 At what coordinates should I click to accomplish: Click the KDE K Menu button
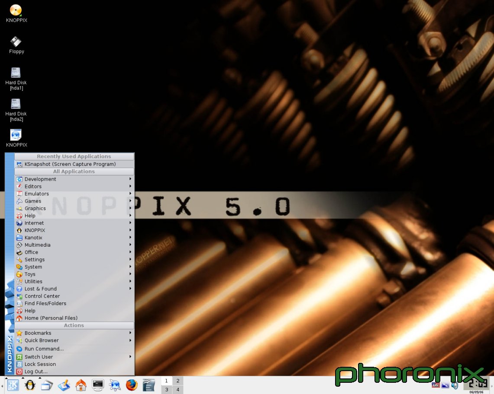(x=13, y=385)
